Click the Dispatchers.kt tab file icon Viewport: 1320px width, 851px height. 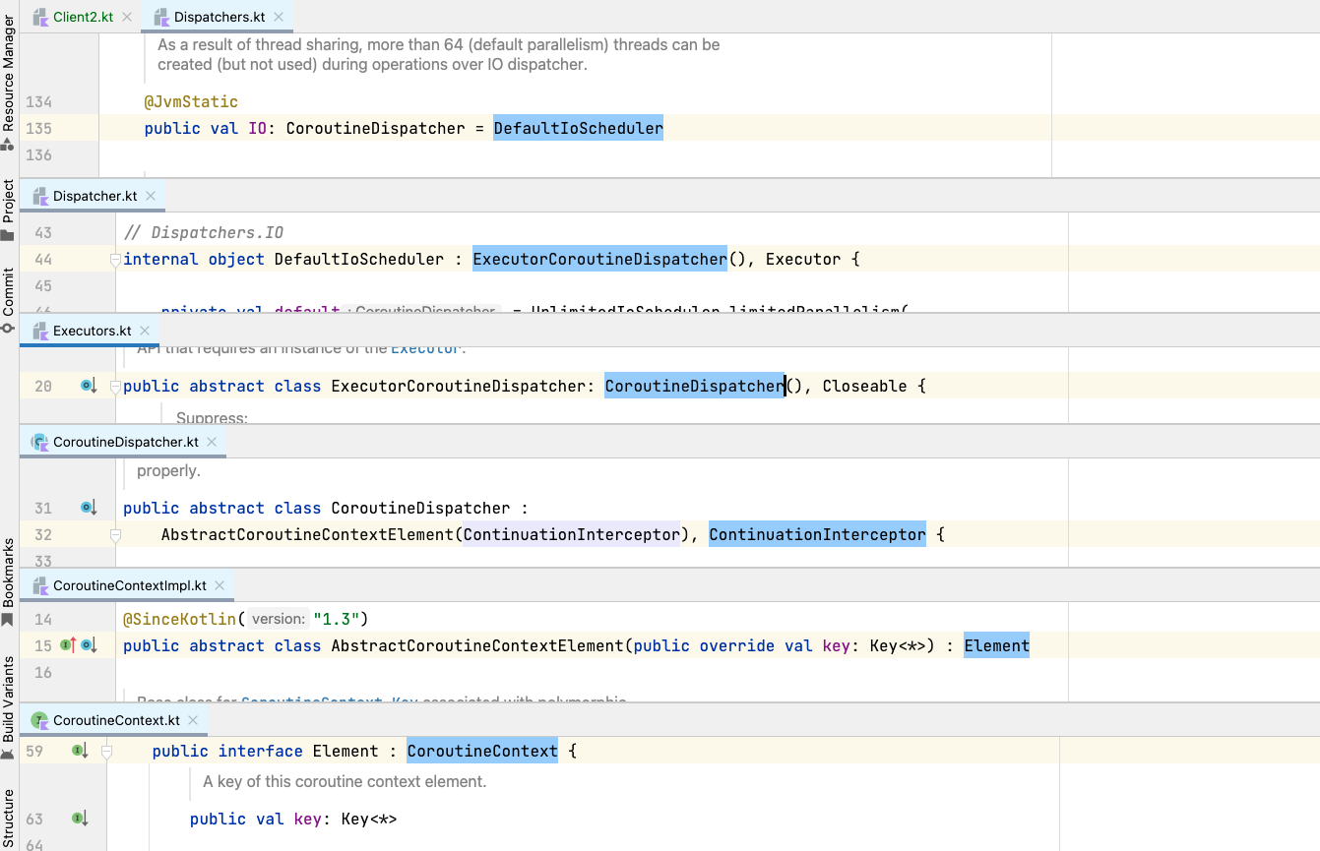point(161,16)
